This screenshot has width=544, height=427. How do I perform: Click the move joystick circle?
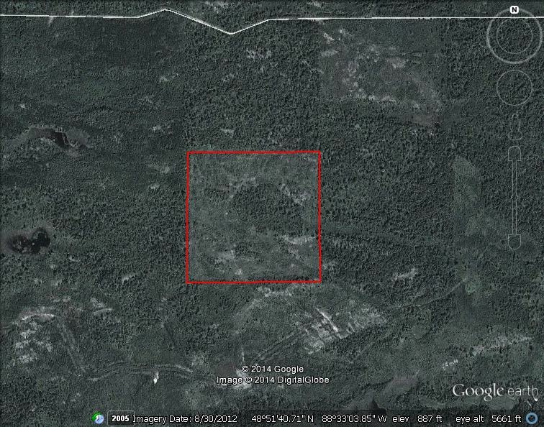click(x=514, y=88)
